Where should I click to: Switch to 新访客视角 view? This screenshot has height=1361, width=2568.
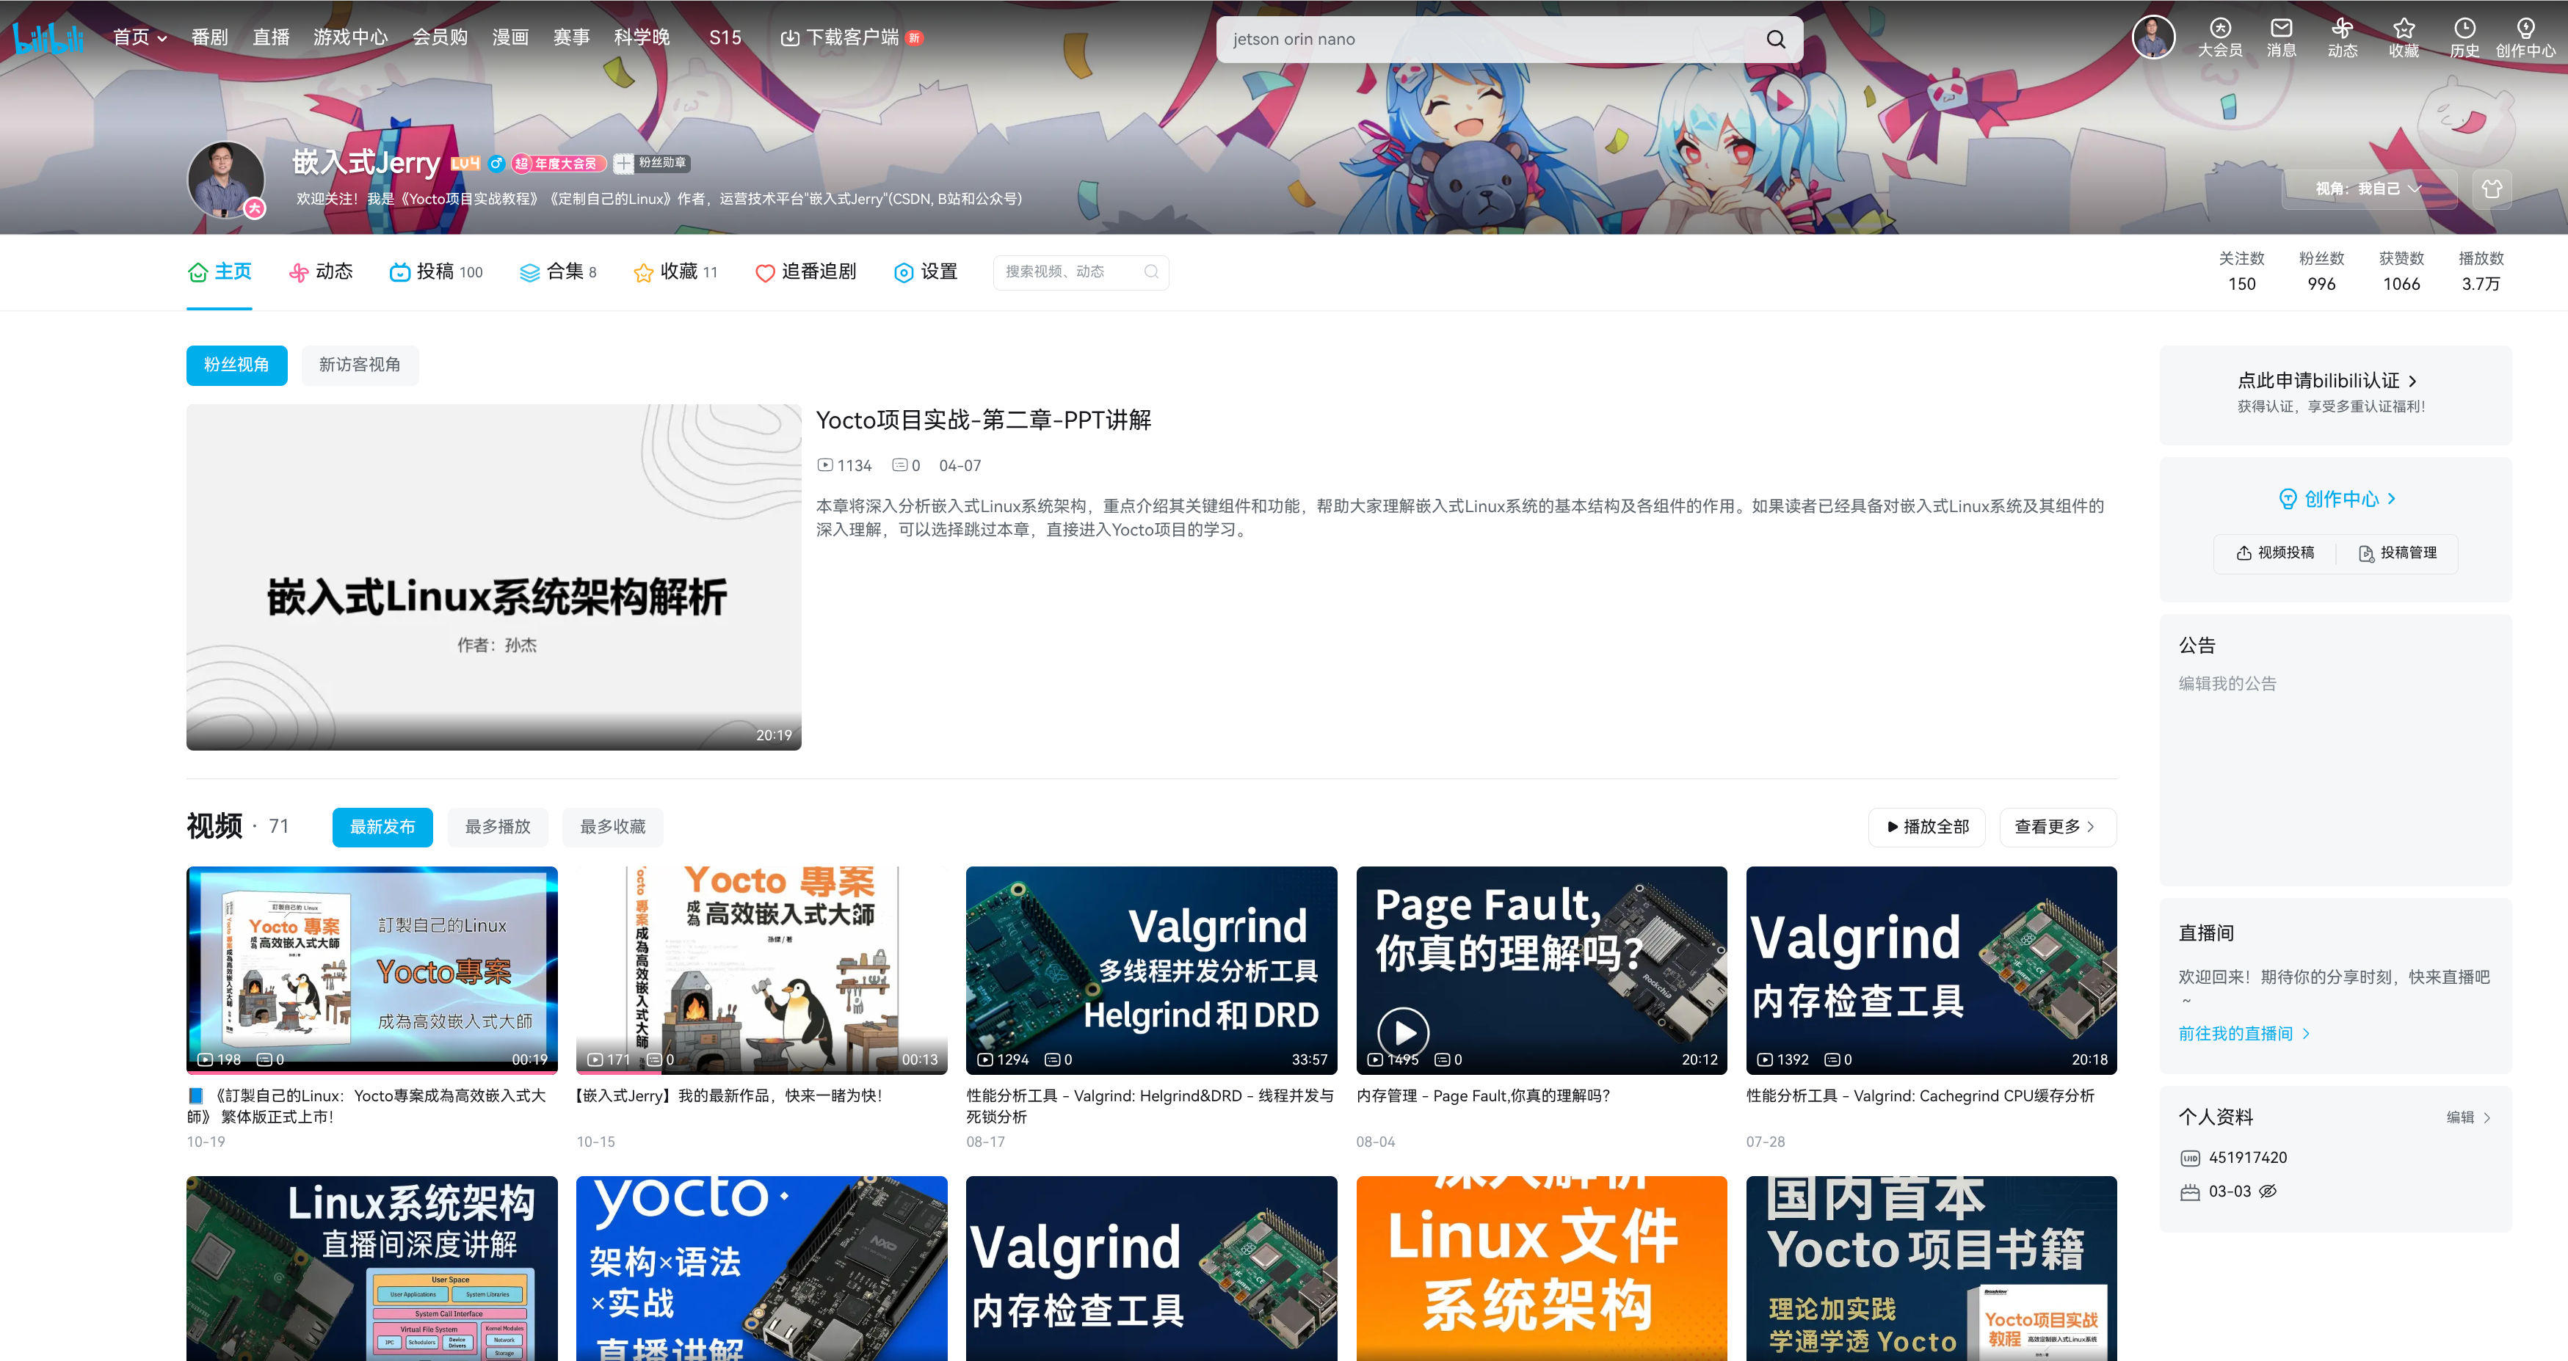click(x=360, y=365)
